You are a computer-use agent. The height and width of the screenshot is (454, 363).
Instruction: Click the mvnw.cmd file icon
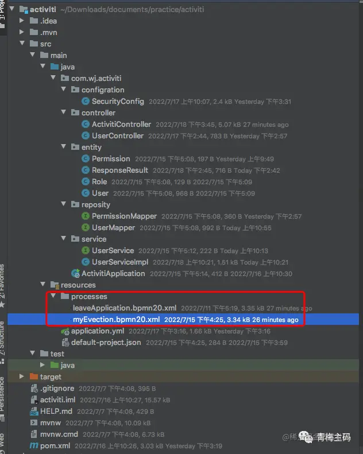tap(34, 434)
